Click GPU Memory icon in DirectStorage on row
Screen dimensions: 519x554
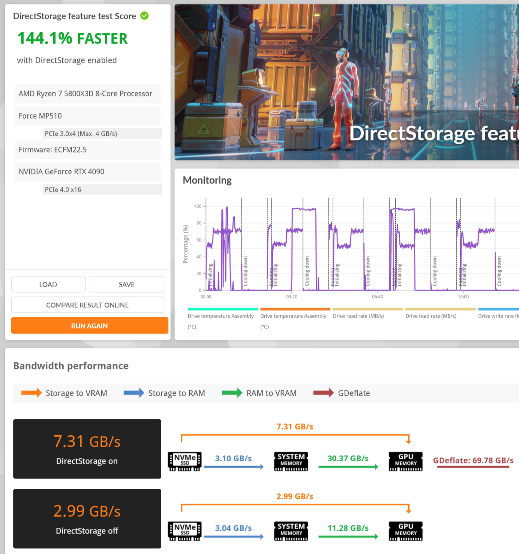(x=406, y=461)
